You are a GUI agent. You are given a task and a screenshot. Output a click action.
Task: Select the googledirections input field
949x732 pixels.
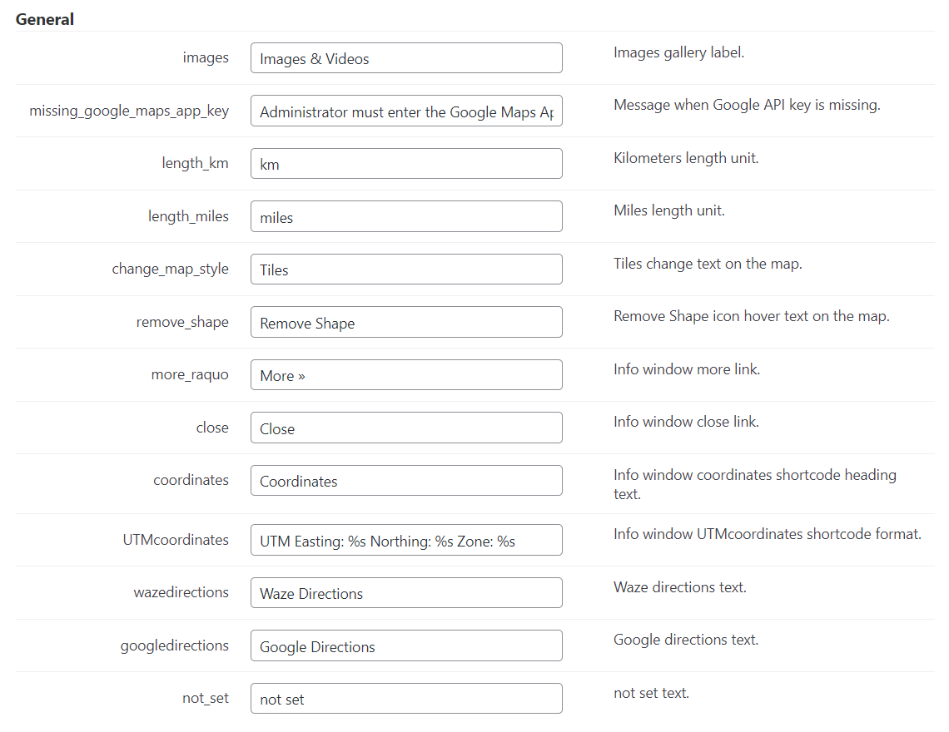pyautogui.click(x=406, y=645)
